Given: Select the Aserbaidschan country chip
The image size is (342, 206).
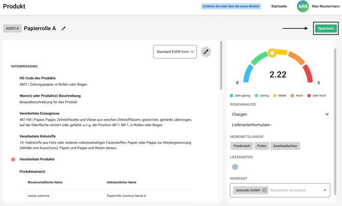Looking at the screenshot, I should coord(285,146).
